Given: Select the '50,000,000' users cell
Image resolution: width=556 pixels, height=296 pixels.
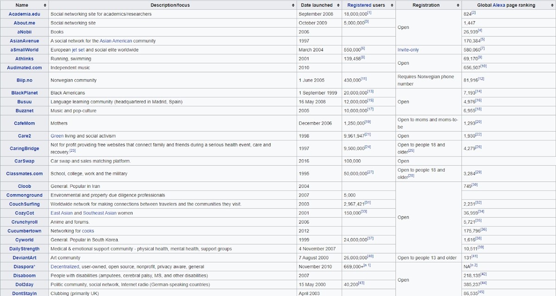Looking at the screenshot, I should [x=369, y=174].
